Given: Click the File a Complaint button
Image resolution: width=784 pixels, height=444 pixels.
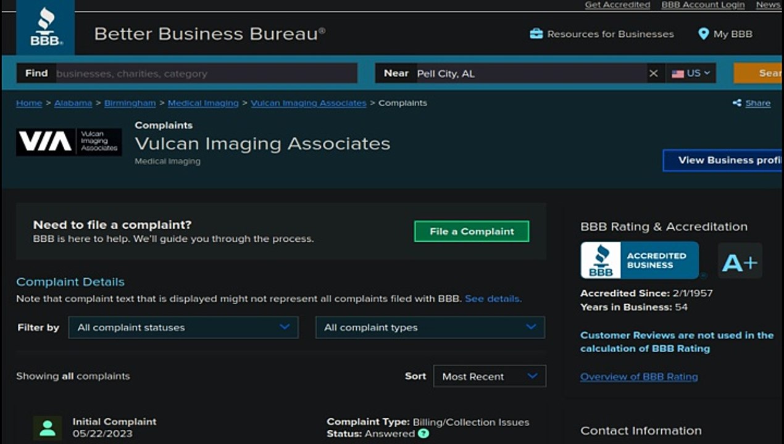Looking at the screenshot, I should point(472,231).
